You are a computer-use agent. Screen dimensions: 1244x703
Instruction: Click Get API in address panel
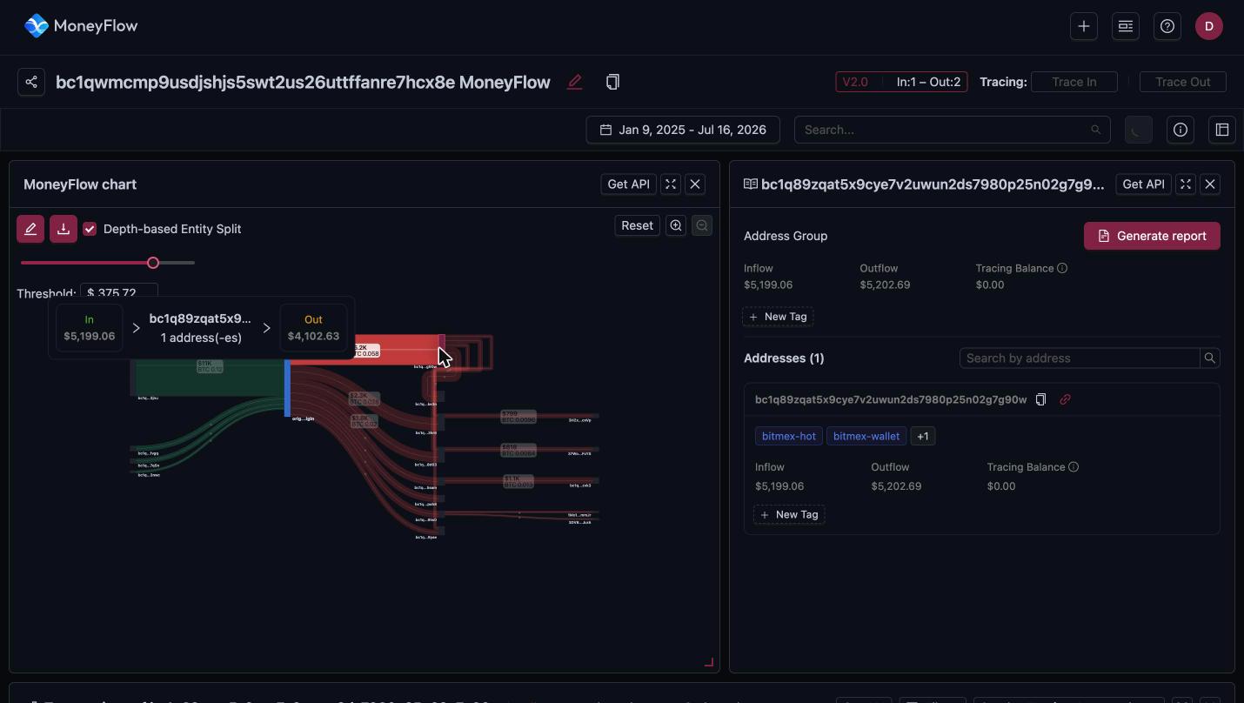tap(1144, 184)
